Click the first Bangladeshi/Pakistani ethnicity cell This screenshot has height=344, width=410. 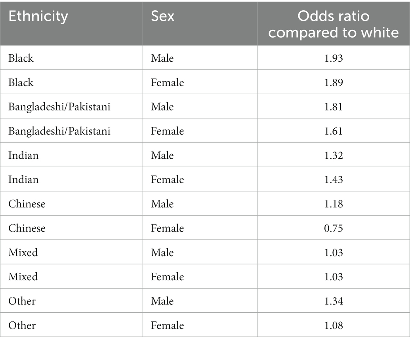click(59, 107)
